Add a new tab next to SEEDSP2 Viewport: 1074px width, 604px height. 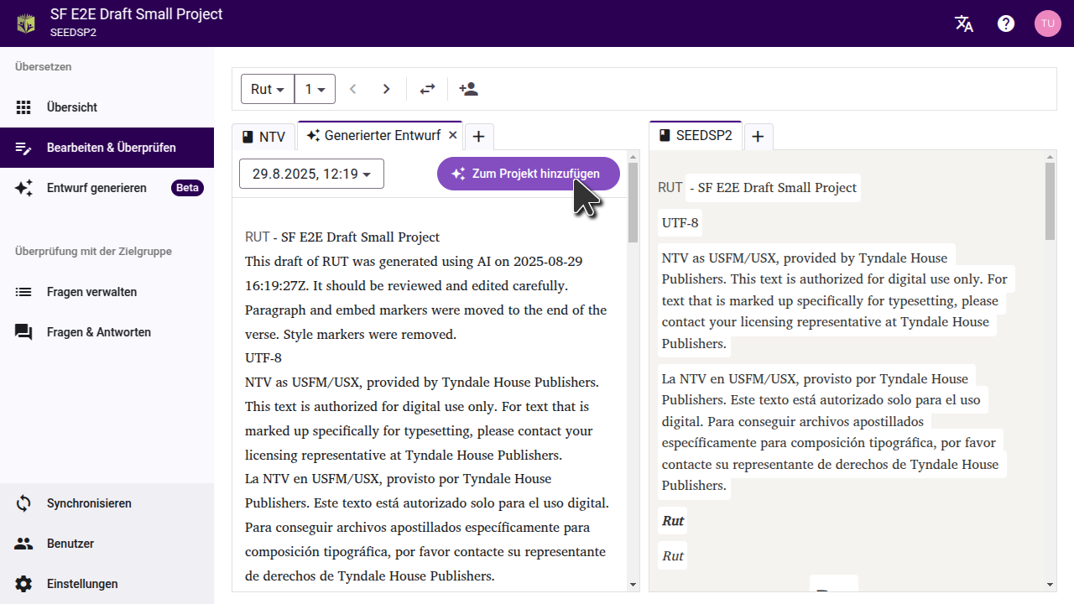[758, 137]
